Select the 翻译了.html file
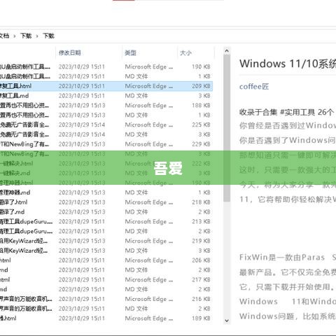The height and width of the screenshot is (336, 336). coord(106,202)
